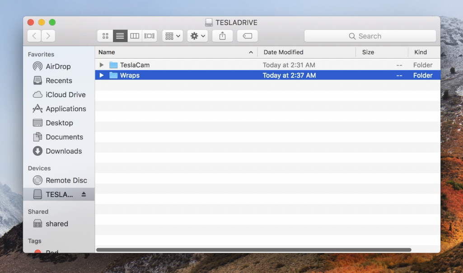Switch to column view
463x273 pixels.
tap(135, 36)
